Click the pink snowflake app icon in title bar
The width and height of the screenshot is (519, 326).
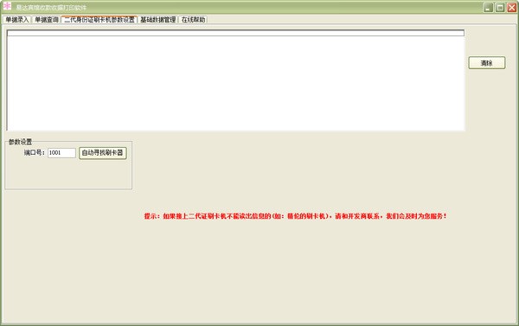pyautogui.click(x=7, y=7)
